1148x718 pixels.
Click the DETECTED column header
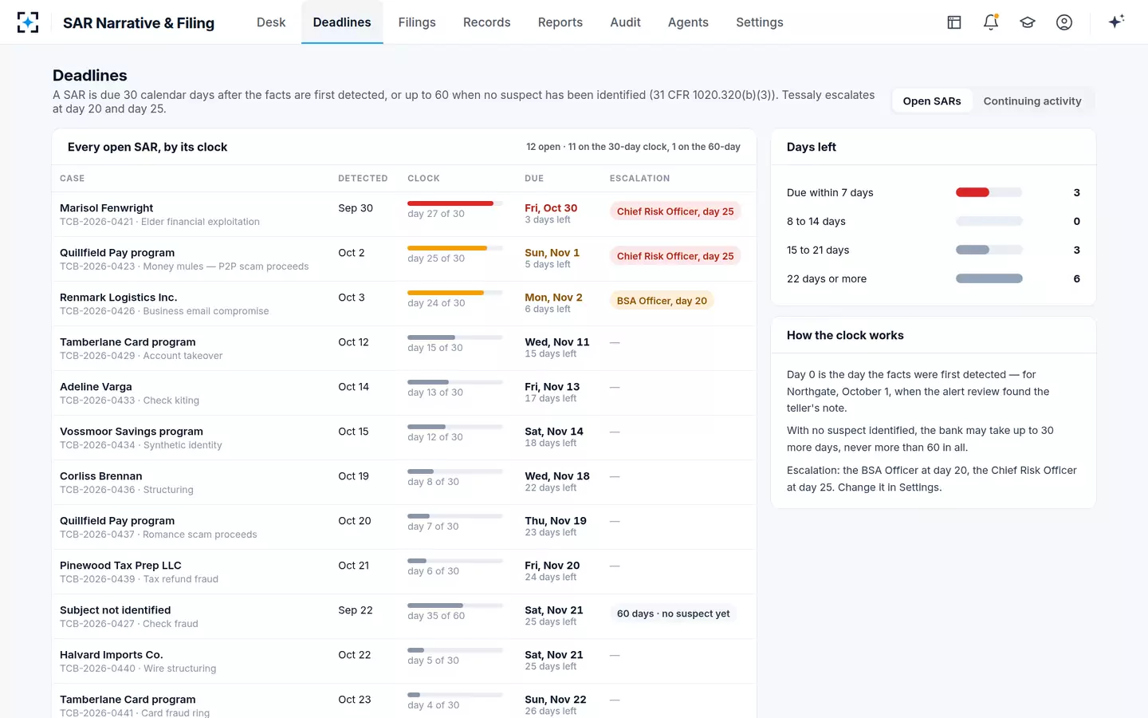[x=363, y=179]
